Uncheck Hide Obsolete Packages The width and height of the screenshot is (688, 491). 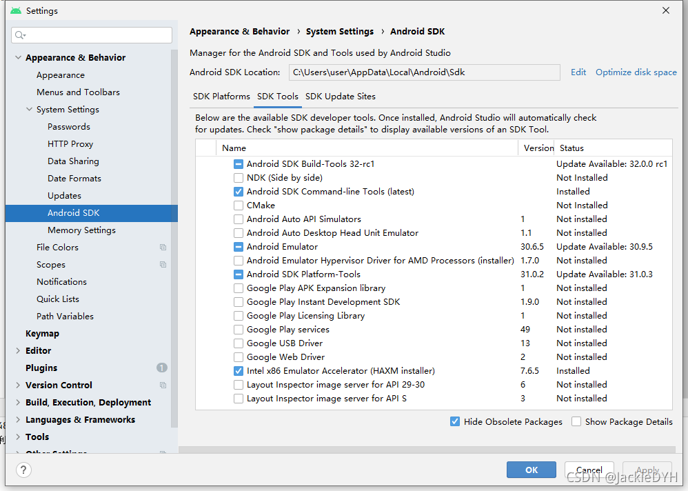point(455,421)
